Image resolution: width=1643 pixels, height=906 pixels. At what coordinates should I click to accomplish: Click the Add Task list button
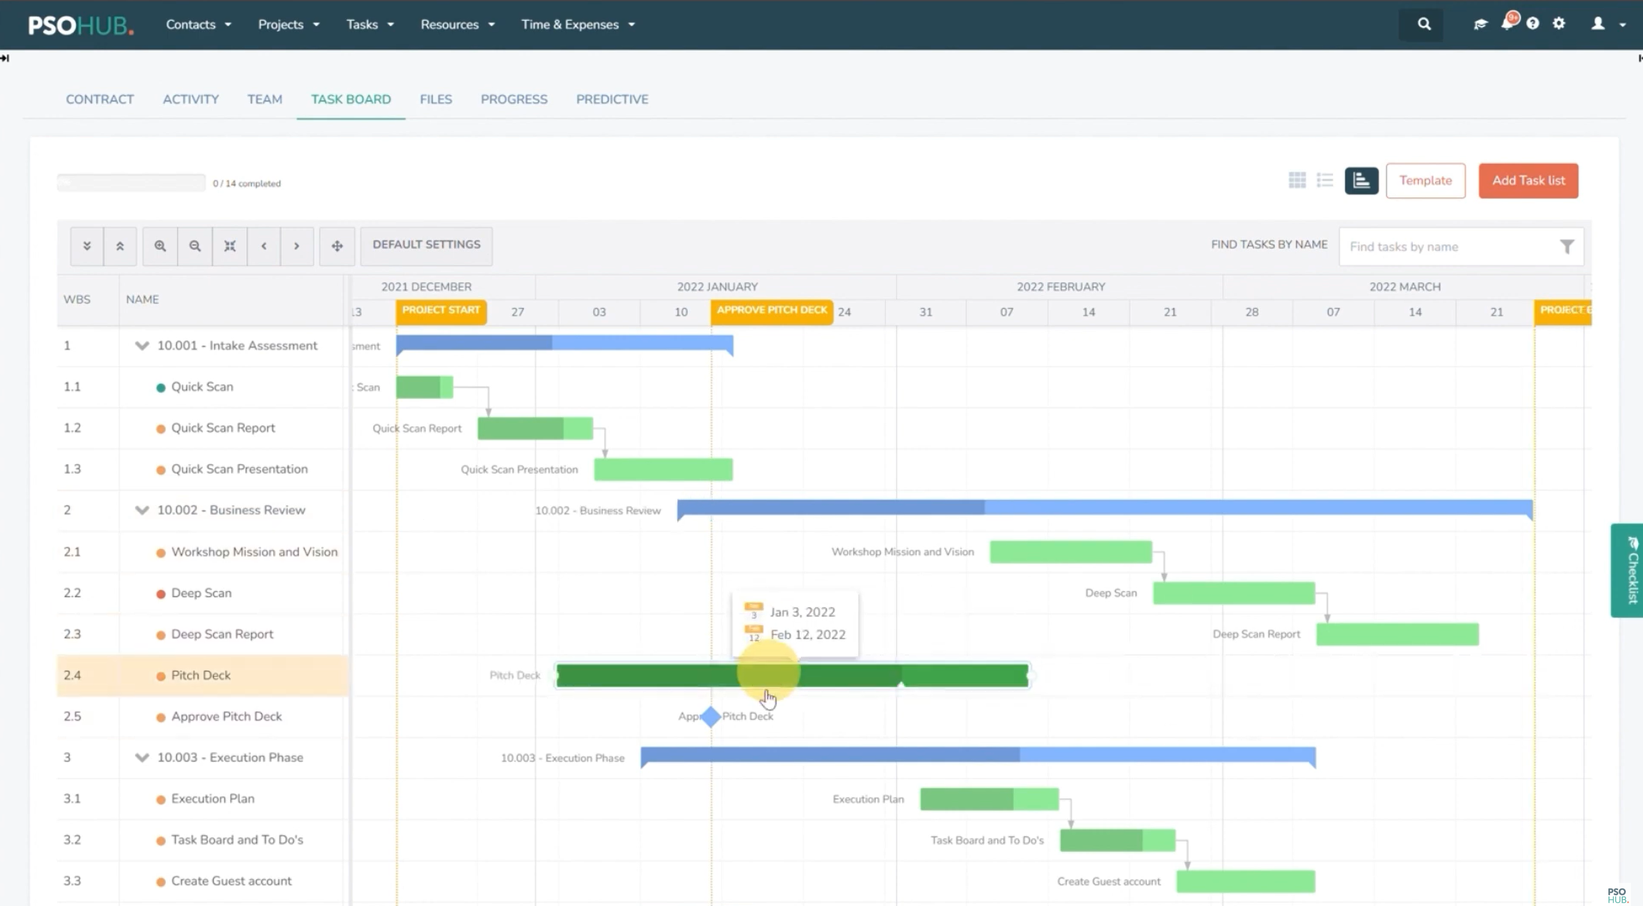point(1528,181)
